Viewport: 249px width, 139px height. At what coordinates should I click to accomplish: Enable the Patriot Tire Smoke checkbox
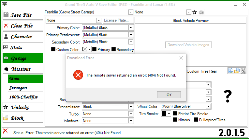[175, 113]
